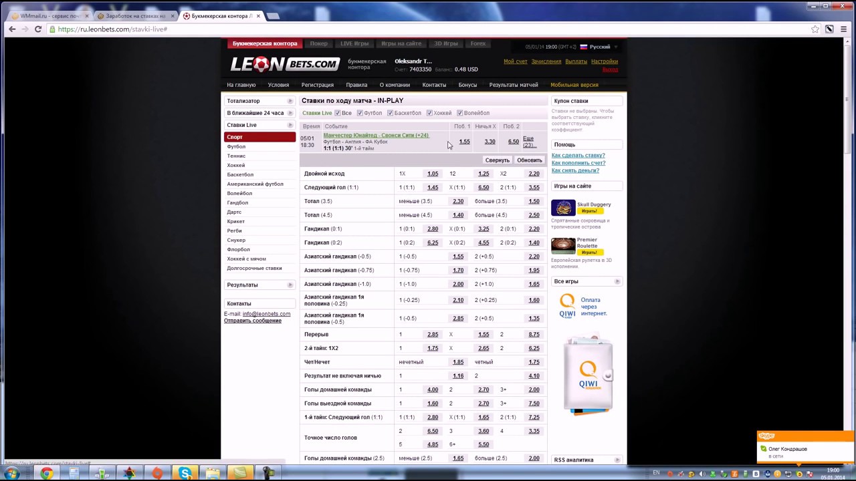Click the Свернуть button
This screenshot has height=481, width=856.
pos(498,160)
